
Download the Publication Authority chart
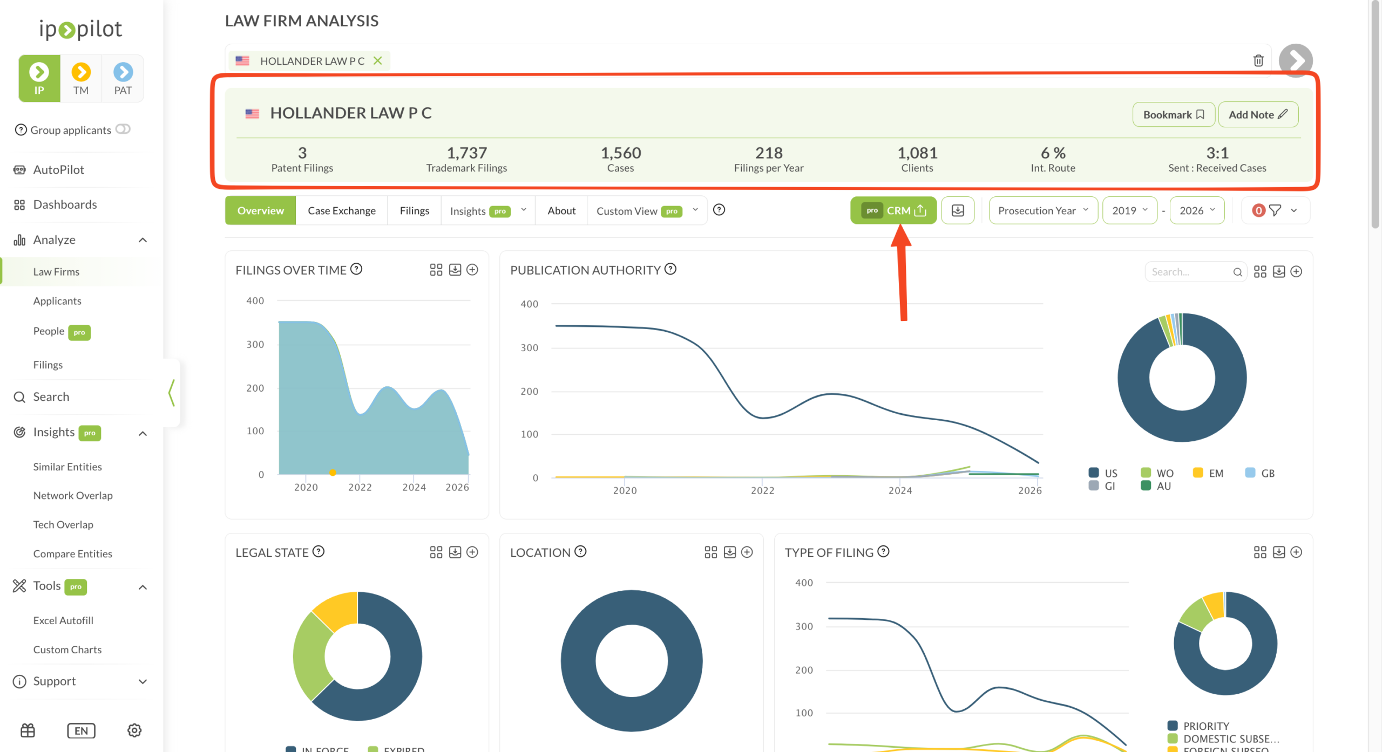[1279, 272]
